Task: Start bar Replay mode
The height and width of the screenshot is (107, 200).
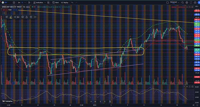Action: (65, 3)
